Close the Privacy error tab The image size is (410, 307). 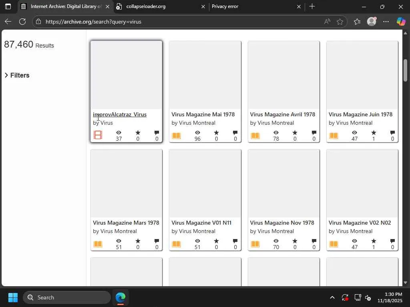299,6
